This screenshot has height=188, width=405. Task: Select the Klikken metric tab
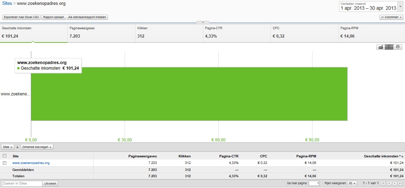pos(169,33)
